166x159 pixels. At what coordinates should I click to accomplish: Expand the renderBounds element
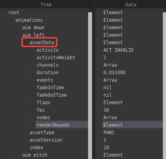coord(31,125)
